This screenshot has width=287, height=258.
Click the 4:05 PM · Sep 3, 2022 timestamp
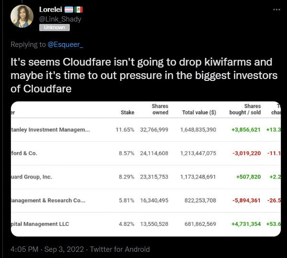pos(47,249)
